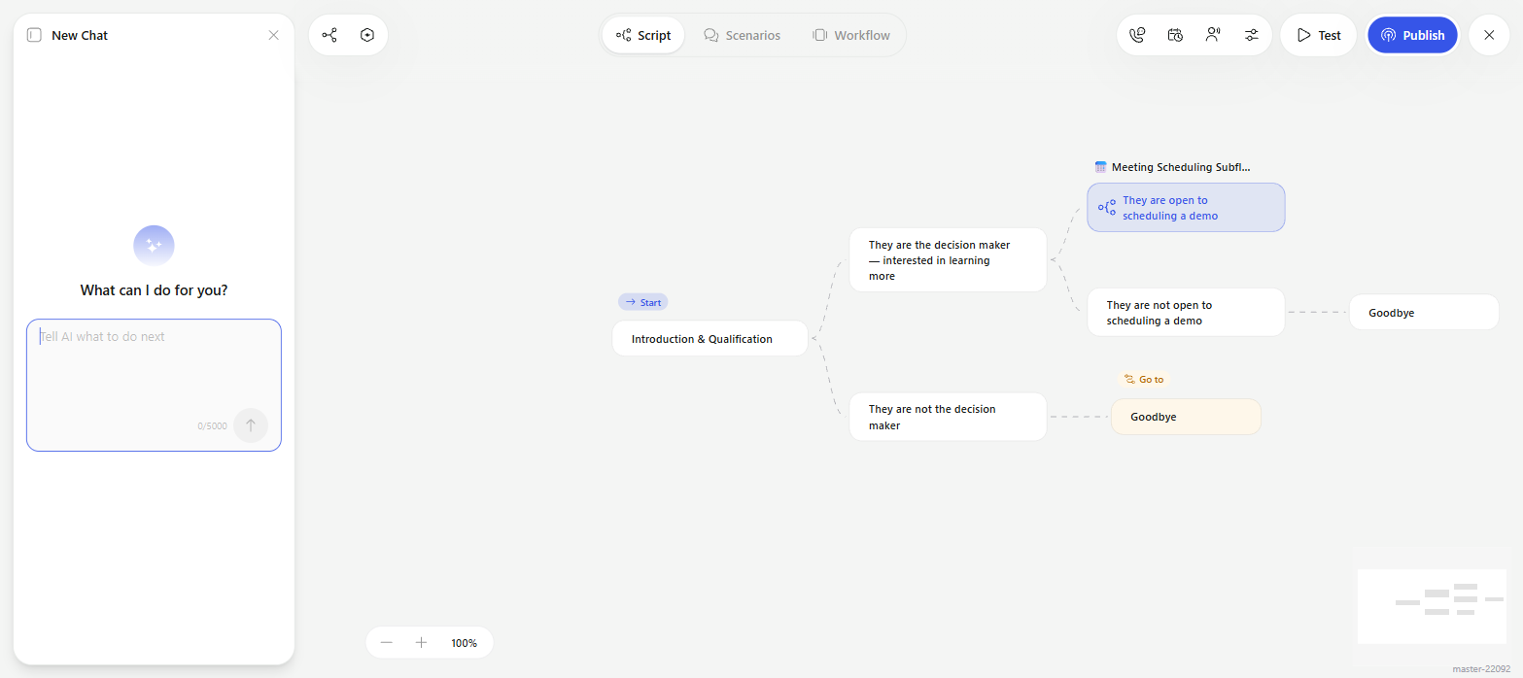
Task: Click the Go to Goodbye node
Action: coord(1186,417)
